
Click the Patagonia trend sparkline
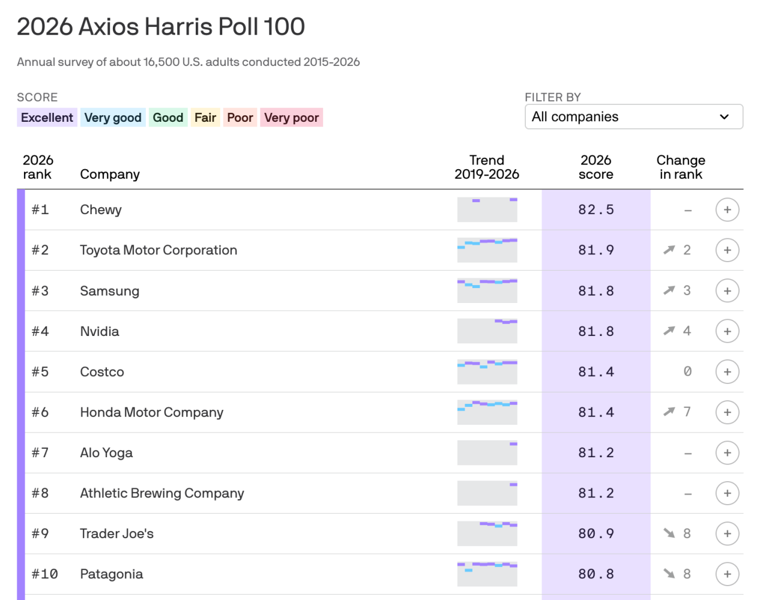click(x=487, y=574)
